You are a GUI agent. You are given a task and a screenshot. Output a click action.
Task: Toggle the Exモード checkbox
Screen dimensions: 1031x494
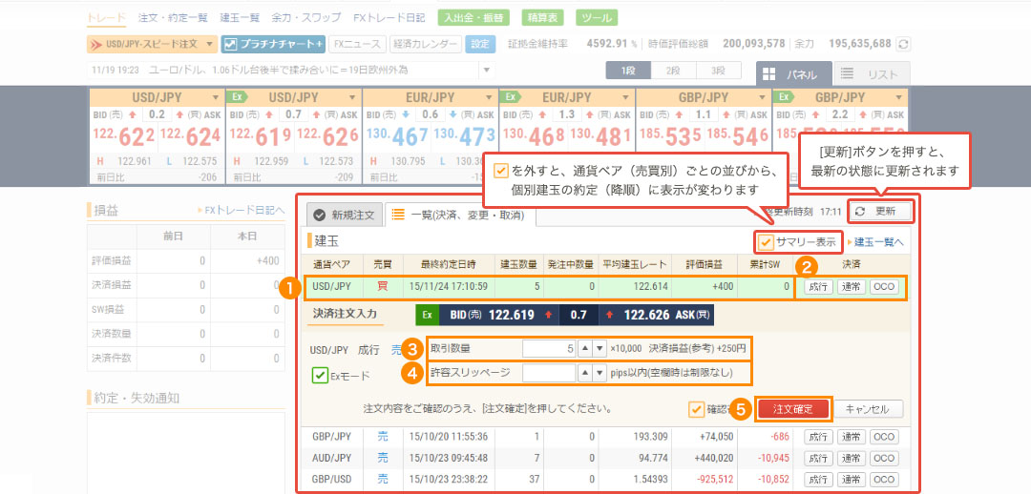[321, 376]
